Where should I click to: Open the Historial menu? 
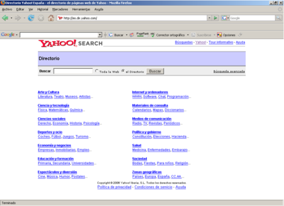[43, 10]
